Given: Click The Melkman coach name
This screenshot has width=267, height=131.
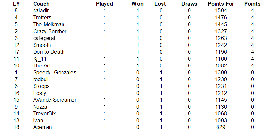Looking at the screenshot, I should 49,24.
